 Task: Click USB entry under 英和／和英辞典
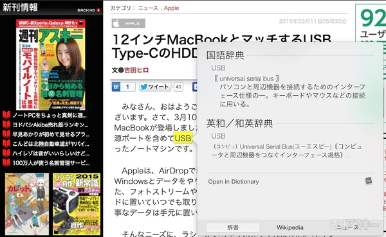click(218, 136)
